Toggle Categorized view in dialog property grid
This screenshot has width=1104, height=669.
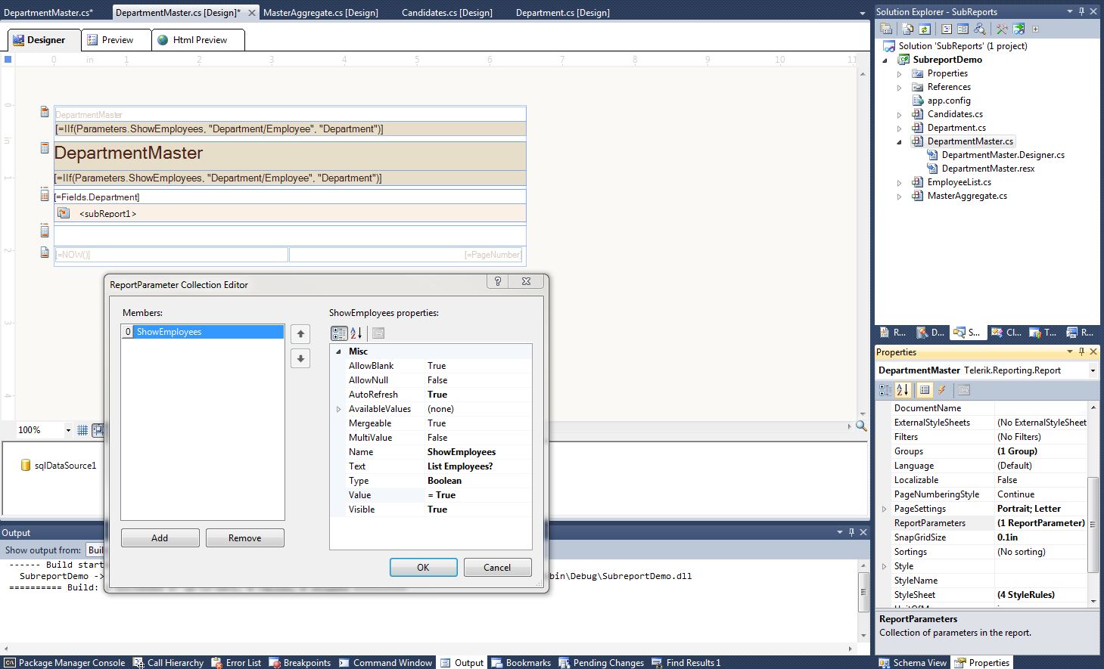(338, 333)
